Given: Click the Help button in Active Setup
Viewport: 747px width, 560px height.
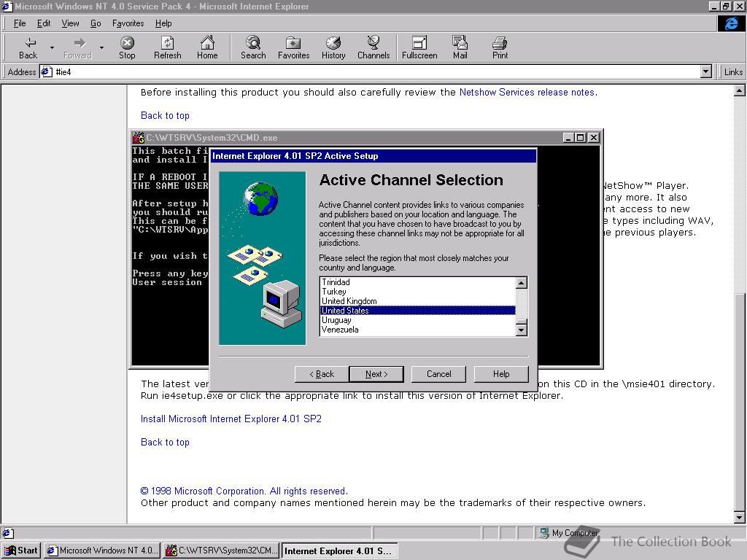Looking at the screenshot, I should click(501, 374).
